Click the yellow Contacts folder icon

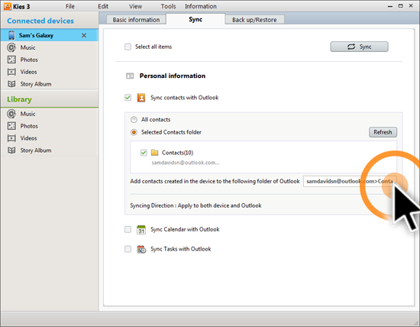(154, 153)
